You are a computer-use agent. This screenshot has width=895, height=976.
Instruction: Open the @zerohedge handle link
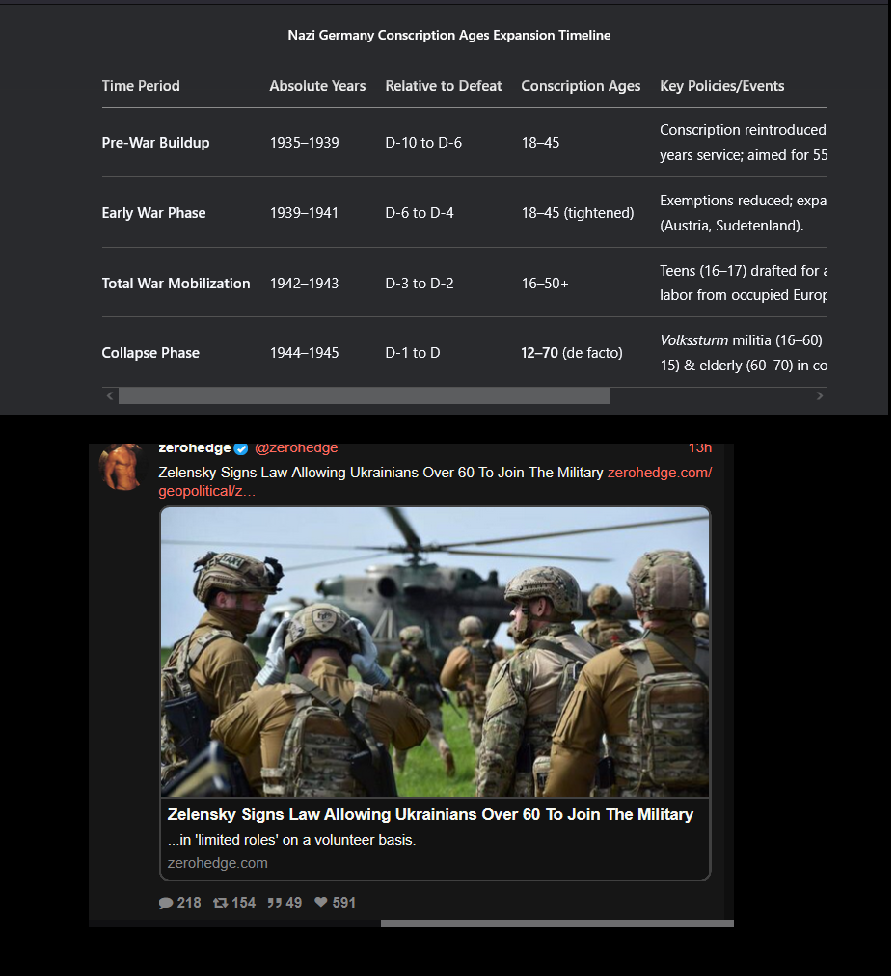[296, 448]
